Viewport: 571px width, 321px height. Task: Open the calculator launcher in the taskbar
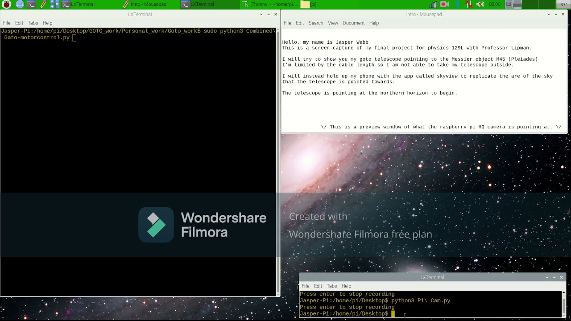pos(54,4)
